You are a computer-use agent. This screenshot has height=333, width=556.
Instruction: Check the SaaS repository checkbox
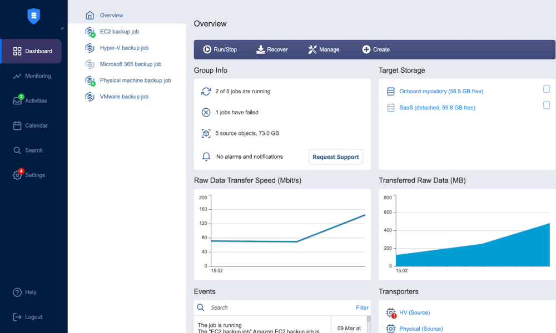[x=546, y=104]
